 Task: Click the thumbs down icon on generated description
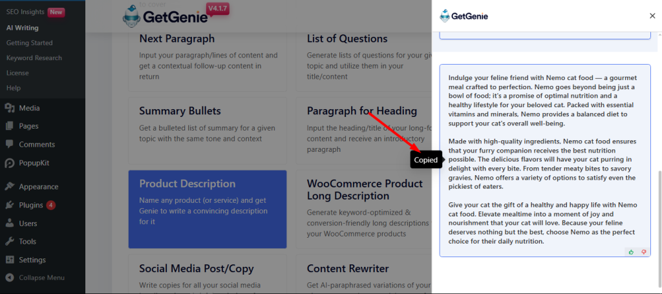pyautogui.click(x=644, y=252)
